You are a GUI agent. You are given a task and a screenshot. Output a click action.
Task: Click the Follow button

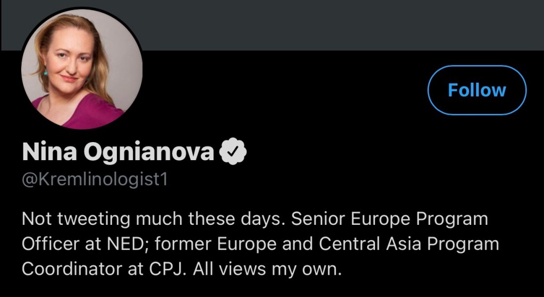click(x=477, y=90)
